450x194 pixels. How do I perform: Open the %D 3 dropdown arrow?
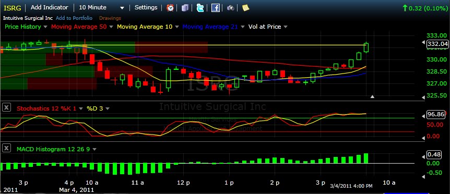[108, 108]
